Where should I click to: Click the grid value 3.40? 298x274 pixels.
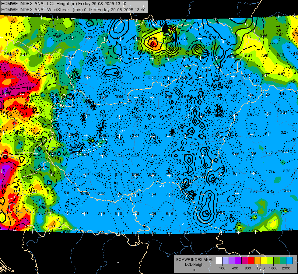click(x=85, y=174)
